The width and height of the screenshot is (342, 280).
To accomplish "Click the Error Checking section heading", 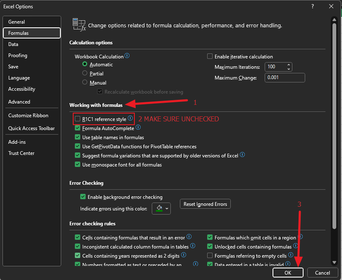I will point(86,183).
